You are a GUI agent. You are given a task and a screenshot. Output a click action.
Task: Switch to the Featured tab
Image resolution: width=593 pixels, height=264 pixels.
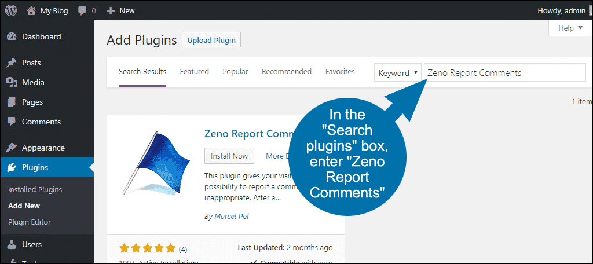point(195,72)
